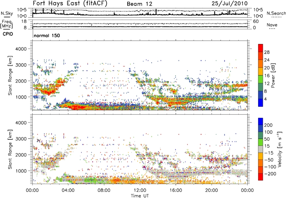286x198 pixels.
Task: Click the velocity colorbar value '200'
Action: point(268,125)
